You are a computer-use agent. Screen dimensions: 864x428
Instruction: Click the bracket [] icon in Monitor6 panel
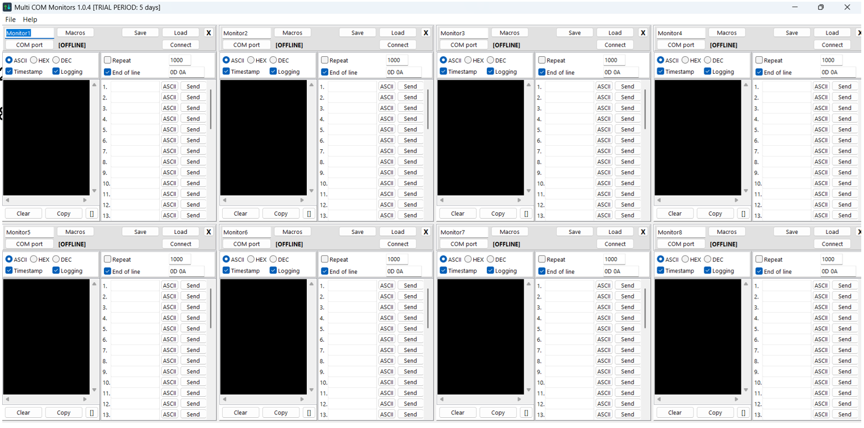tap(309, 412)
